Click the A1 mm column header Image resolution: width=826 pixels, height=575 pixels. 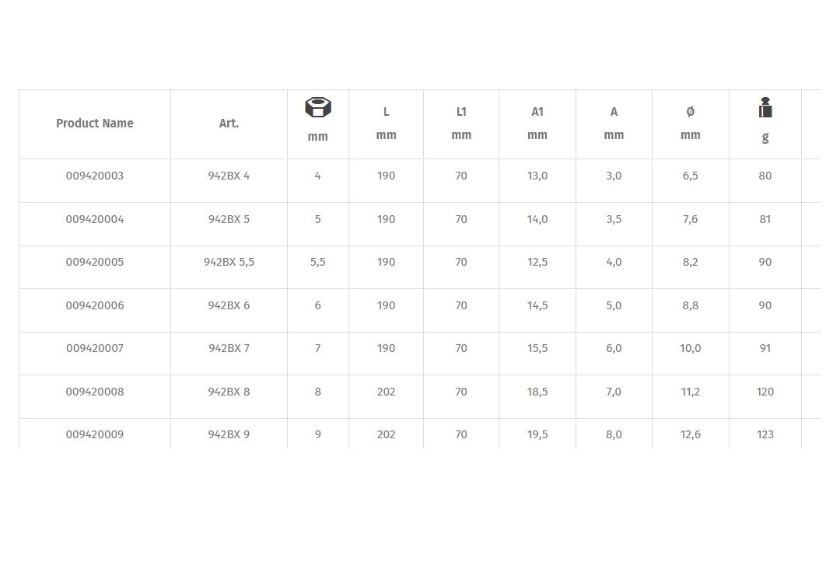pos(537,124)
